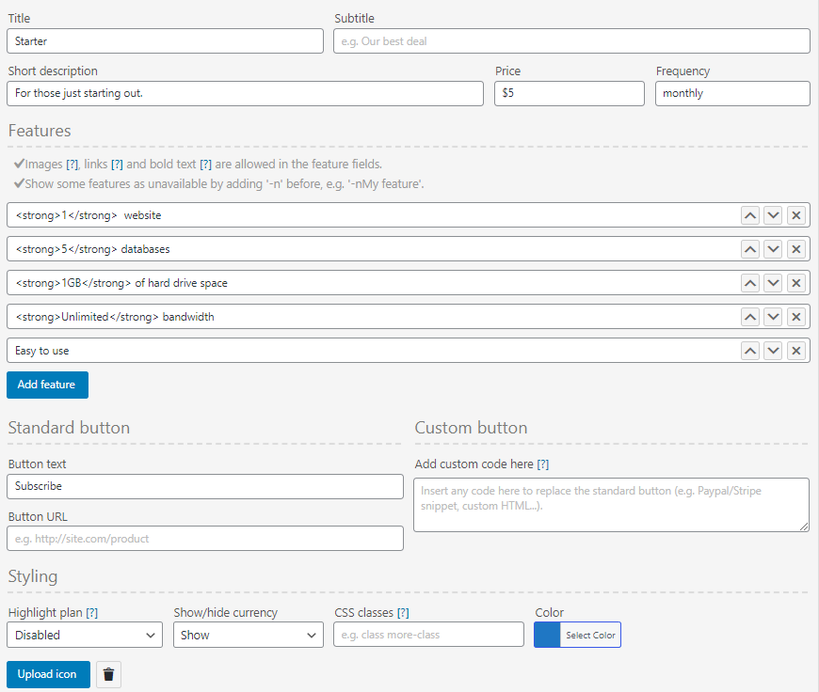
Task: Delete the uploaded icon with the trash button
Action: pyautogui.click(x=108, y=674)
